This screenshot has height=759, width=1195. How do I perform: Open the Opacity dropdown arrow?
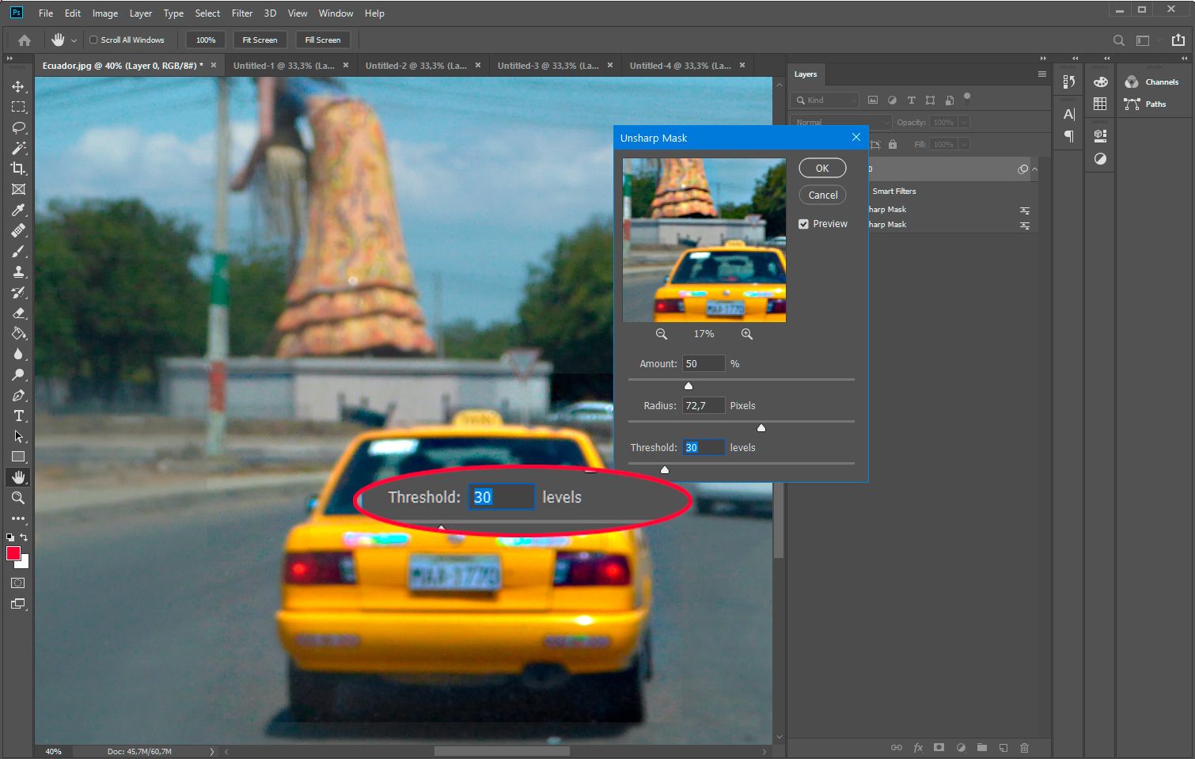[965, 122]
